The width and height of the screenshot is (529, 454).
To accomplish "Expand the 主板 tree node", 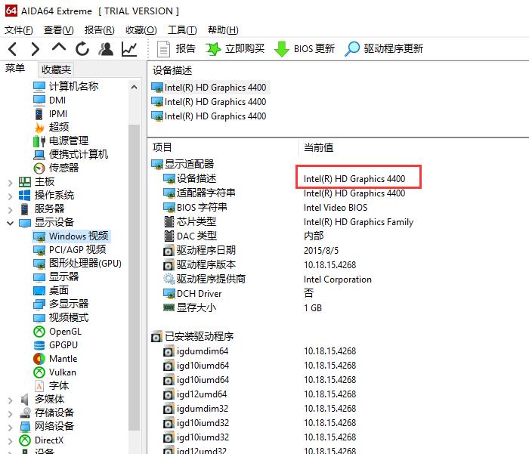I will tap(10, 183).
